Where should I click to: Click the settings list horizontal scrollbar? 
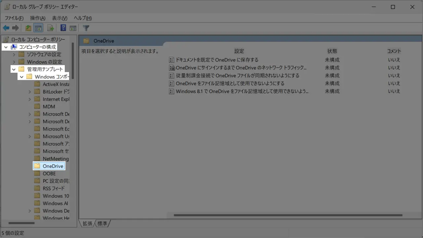[288, 215]
